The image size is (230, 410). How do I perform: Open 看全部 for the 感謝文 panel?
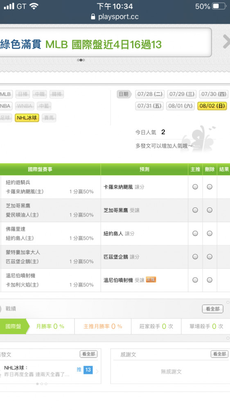pos(219,354)
